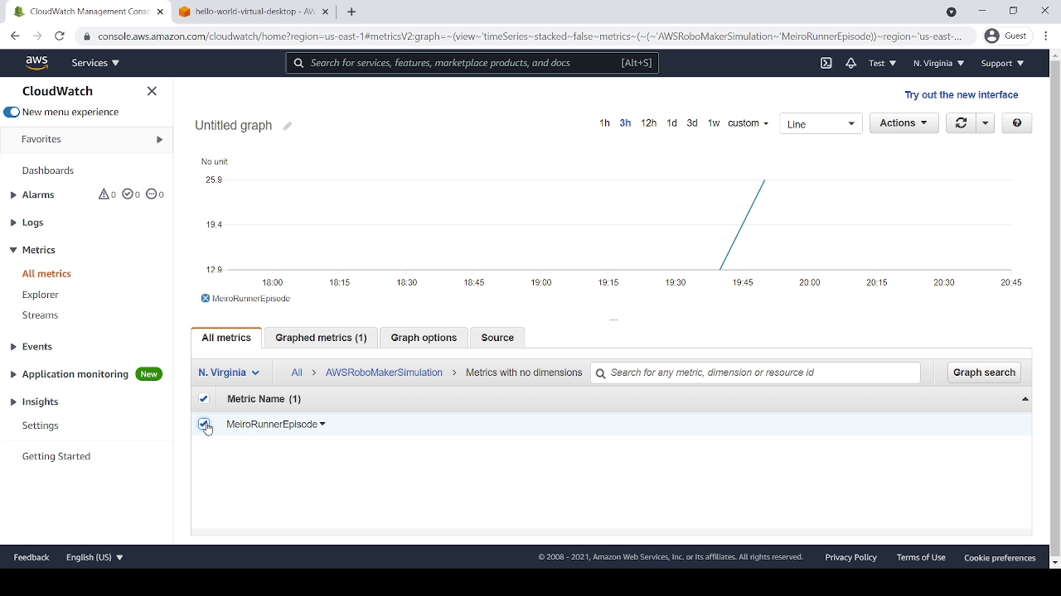Open the notifications bell icon

click(850, 63)
